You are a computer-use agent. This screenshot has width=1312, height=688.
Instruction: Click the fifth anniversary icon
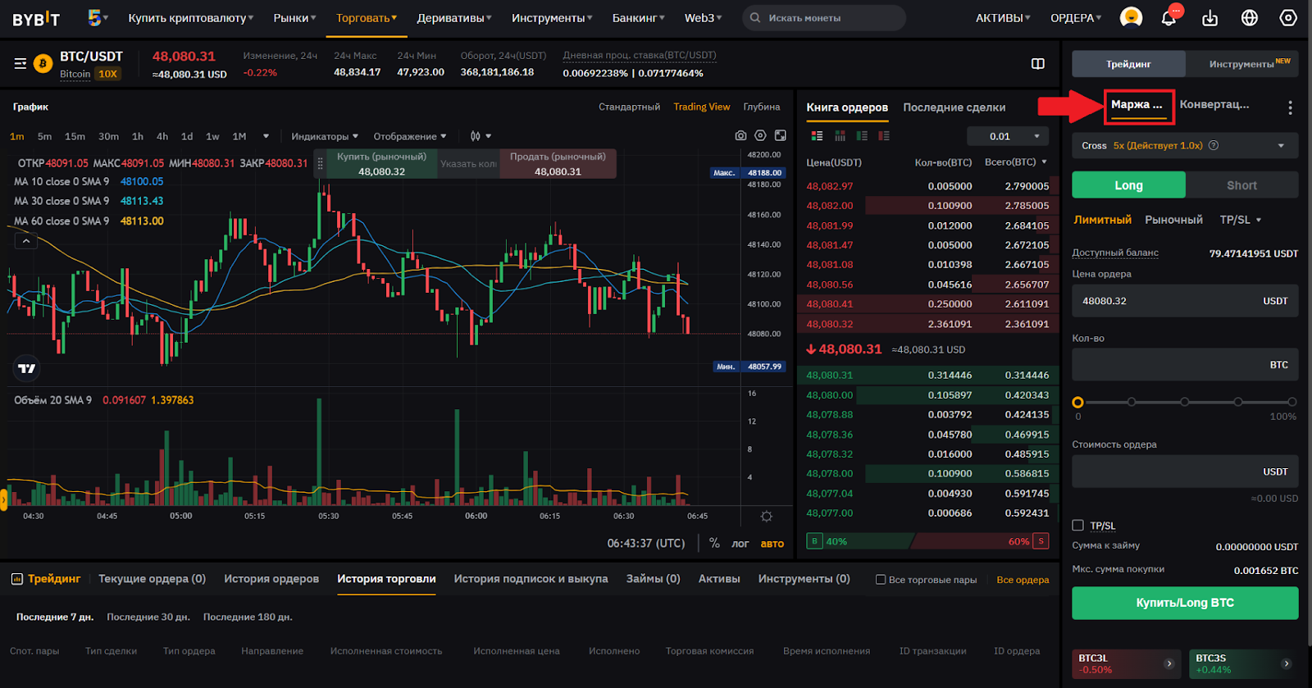point(97,17)
